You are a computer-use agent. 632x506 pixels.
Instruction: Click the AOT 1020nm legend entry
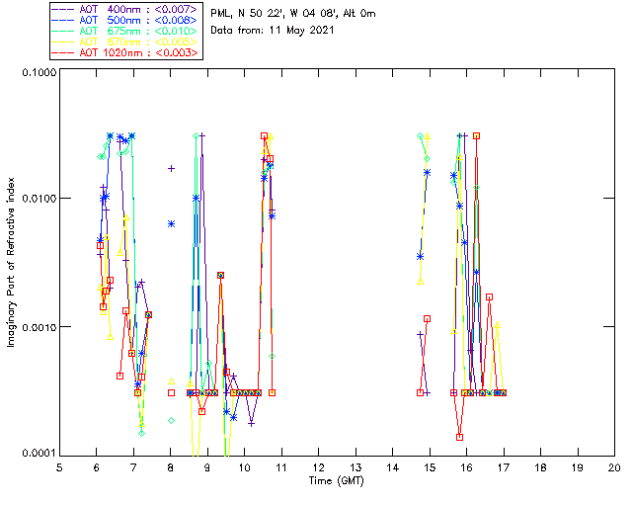(x=125, y=52)
